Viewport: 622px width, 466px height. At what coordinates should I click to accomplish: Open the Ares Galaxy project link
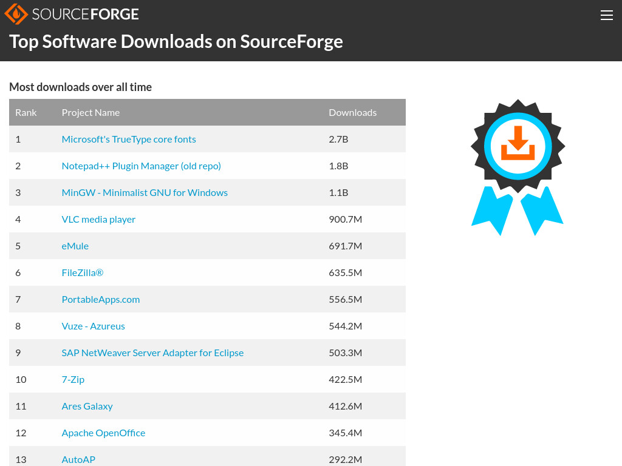pyautogui.click(x=87, y=406)
